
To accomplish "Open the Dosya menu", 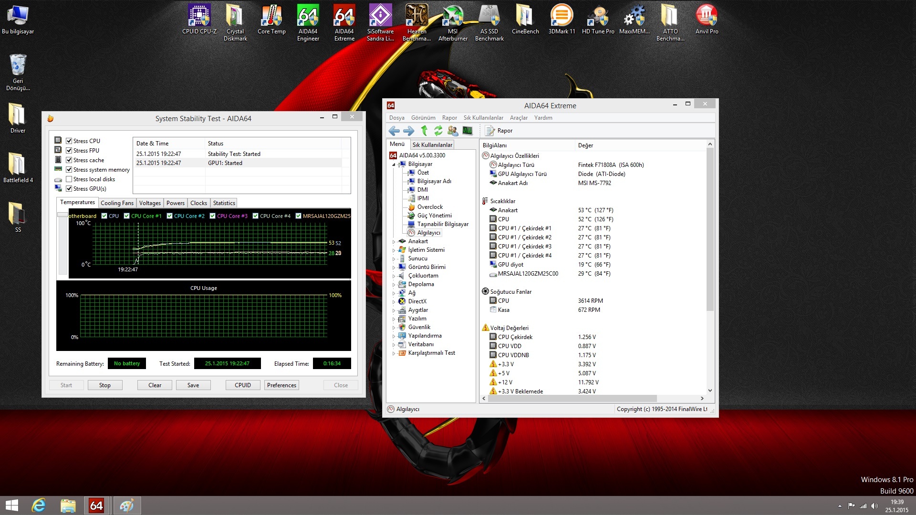I will tap(396, 118).
